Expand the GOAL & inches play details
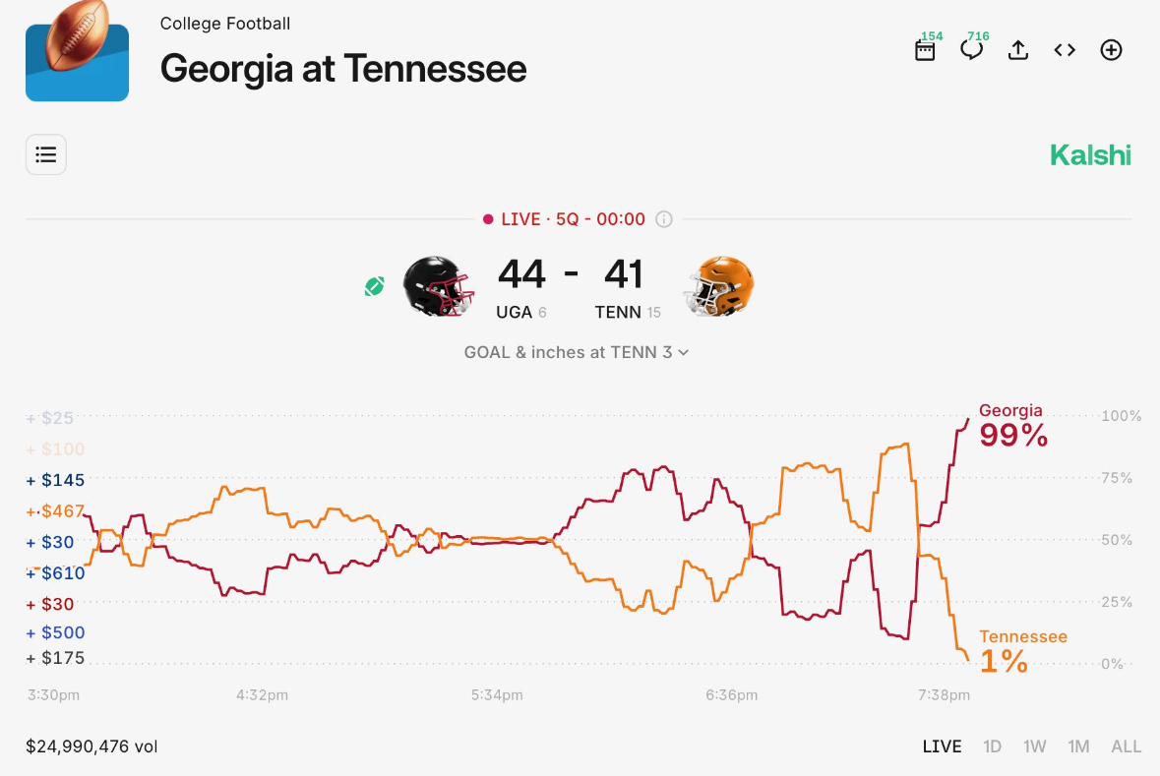 coord(577,352)
